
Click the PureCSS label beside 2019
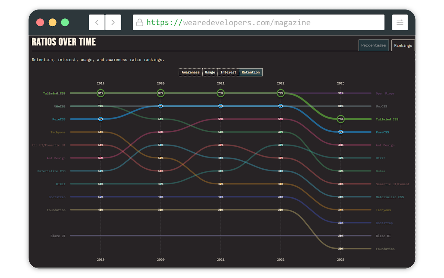pyautogui.click(x=59, y=119)
